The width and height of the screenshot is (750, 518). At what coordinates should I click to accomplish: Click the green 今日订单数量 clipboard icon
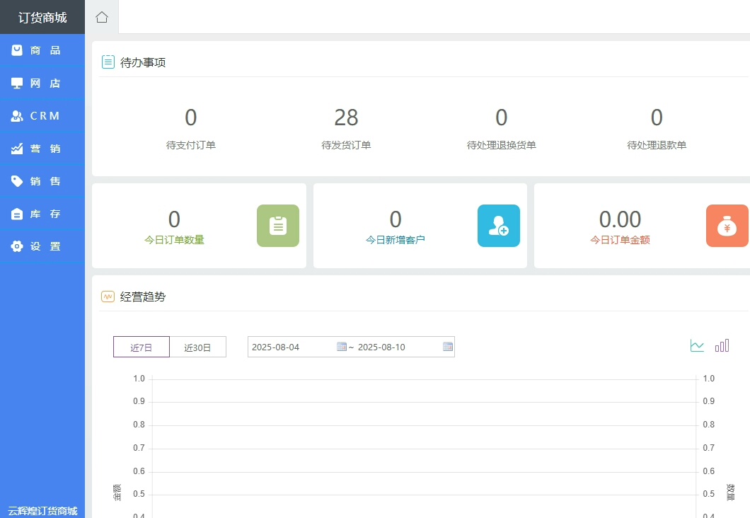277,226
